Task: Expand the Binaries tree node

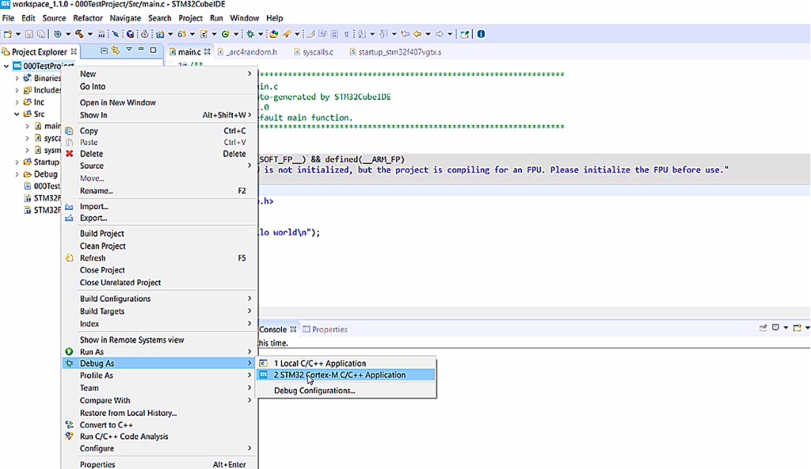Action: click(17, 78)
